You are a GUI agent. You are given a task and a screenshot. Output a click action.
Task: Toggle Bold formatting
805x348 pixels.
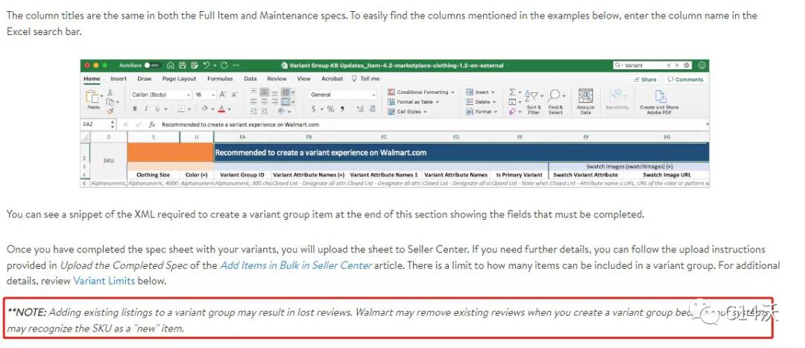135,110
